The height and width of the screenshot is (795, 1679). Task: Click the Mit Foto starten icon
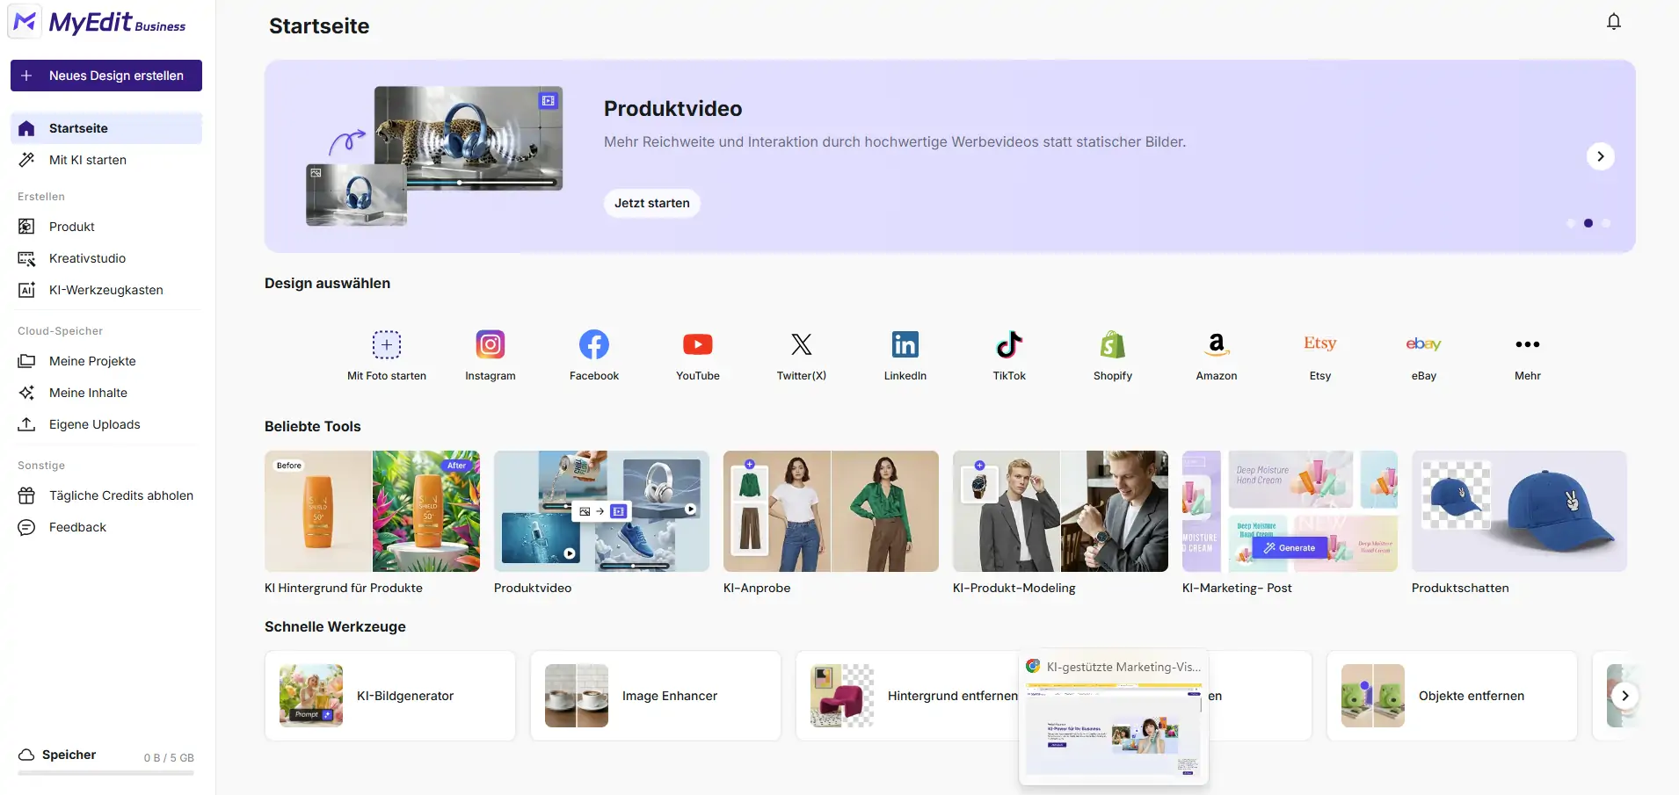pos(387,344)
